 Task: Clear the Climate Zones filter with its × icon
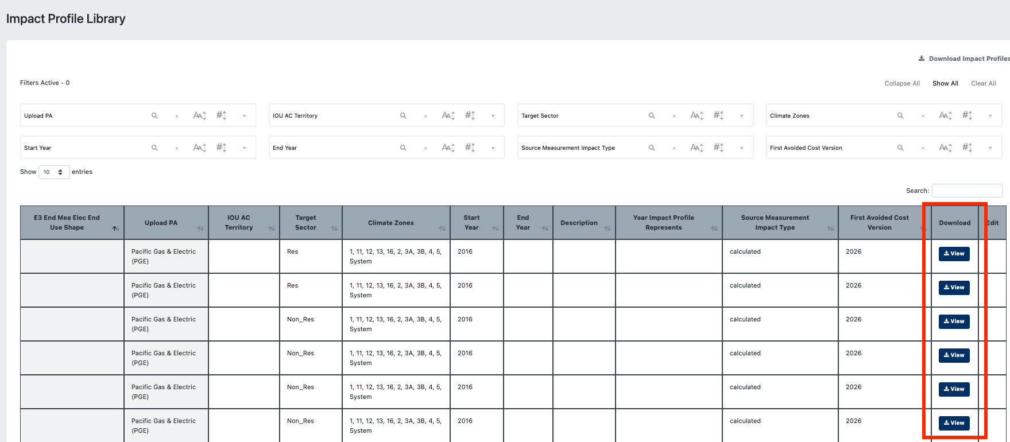point(923,116)
